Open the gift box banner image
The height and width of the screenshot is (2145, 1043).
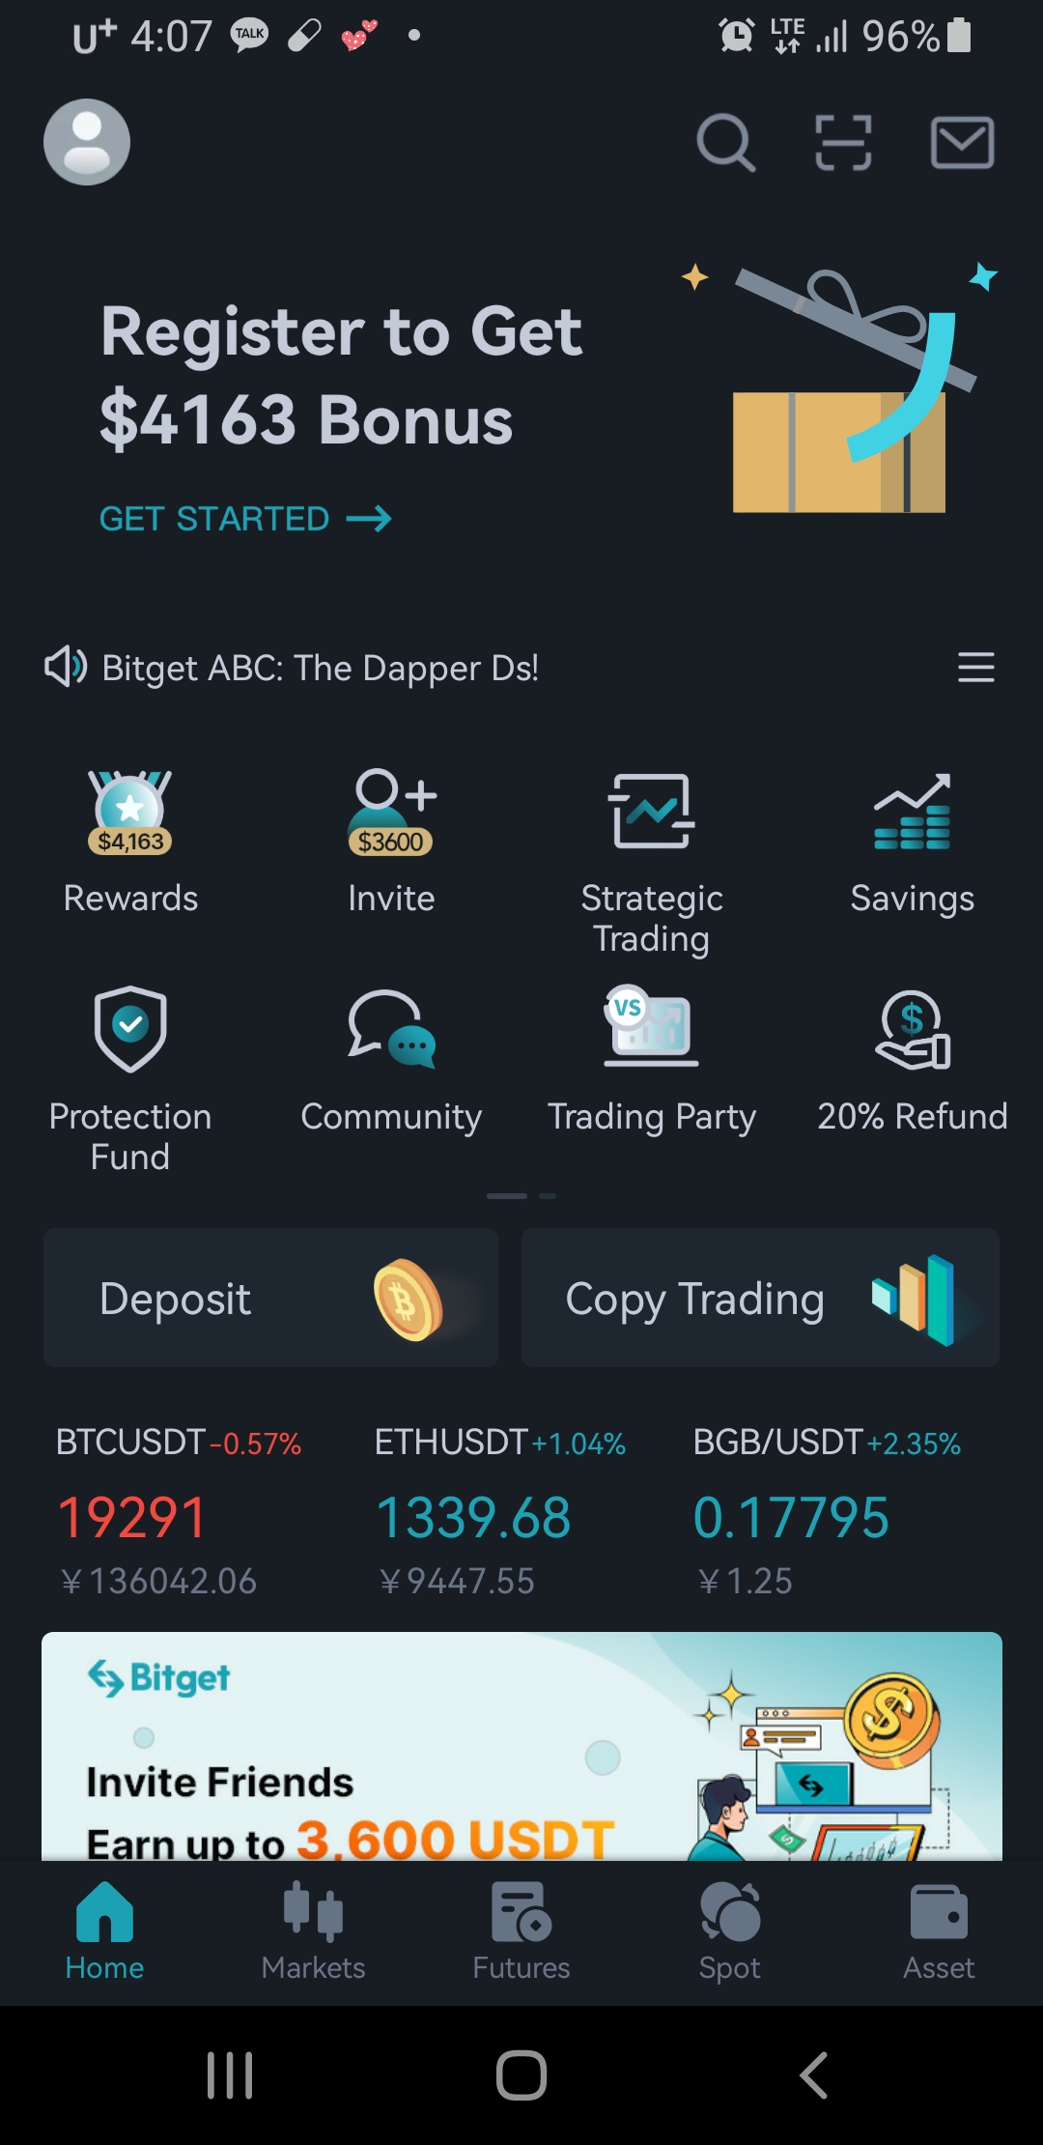[x=840, y=389]
